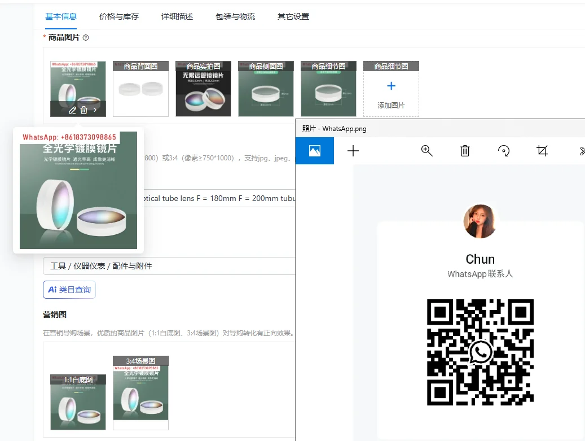Screen dimensions: 585x441
Task: Click the AI 类目查询 button
Action: point(69,290)
